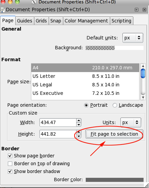Open the Color Management tab
The image size is (149, 188).
pos(86,21)
